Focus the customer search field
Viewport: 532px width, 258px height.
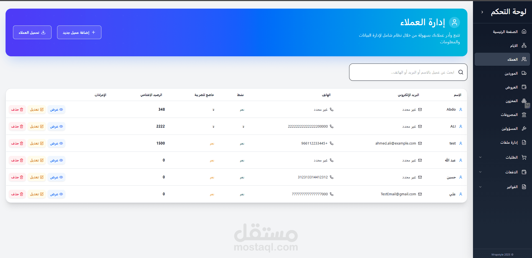coord(408,72)
